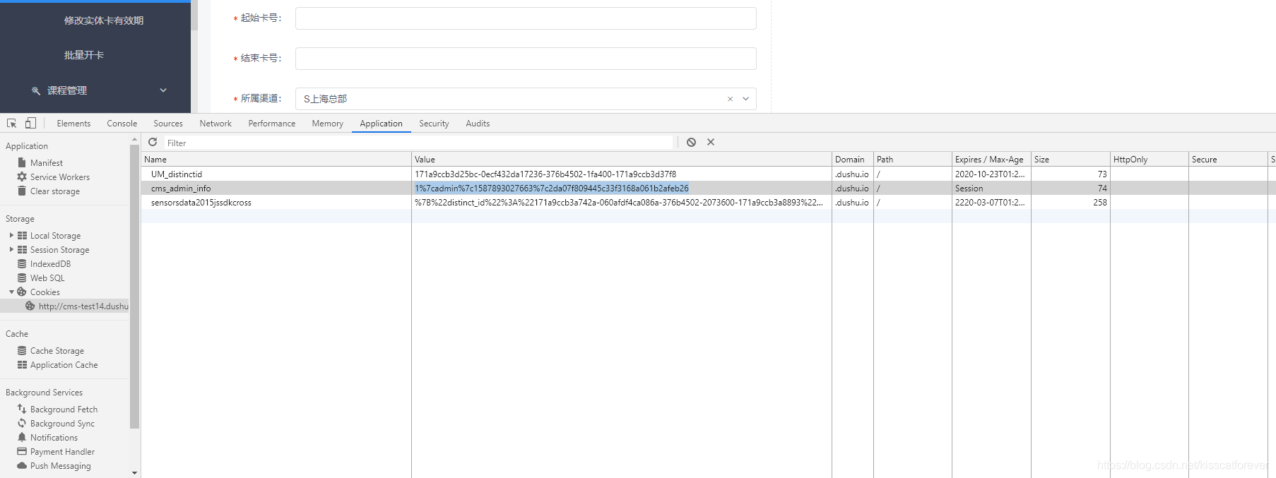Switch to the Console tab
The image size is (1276, 478).
tap(122, 123)
